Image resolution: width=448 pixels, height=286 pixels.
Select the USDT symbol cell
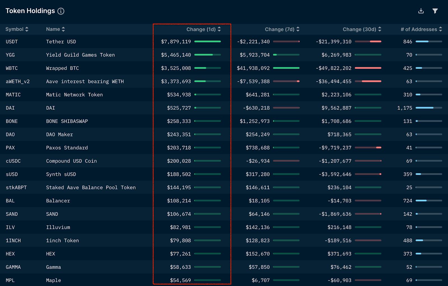[12, 42]
